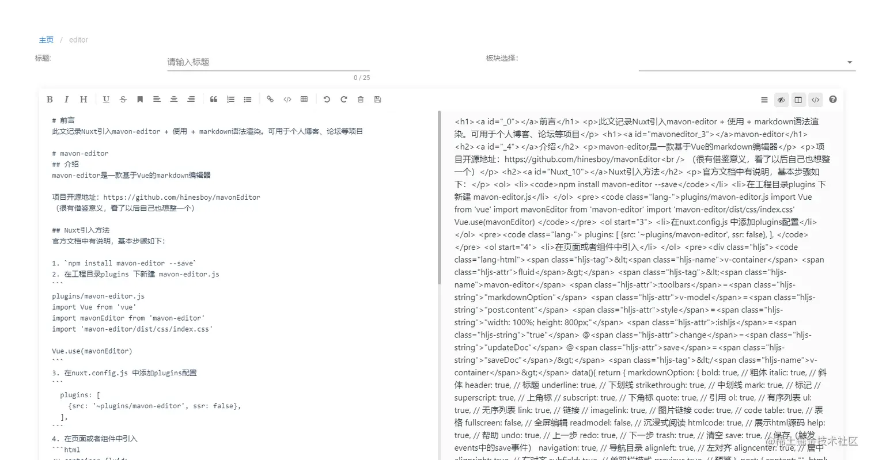Click the '3. 在nuxt.config.js 中添加plugins配置' line
871x460 pixels.
tap(124, 373)
